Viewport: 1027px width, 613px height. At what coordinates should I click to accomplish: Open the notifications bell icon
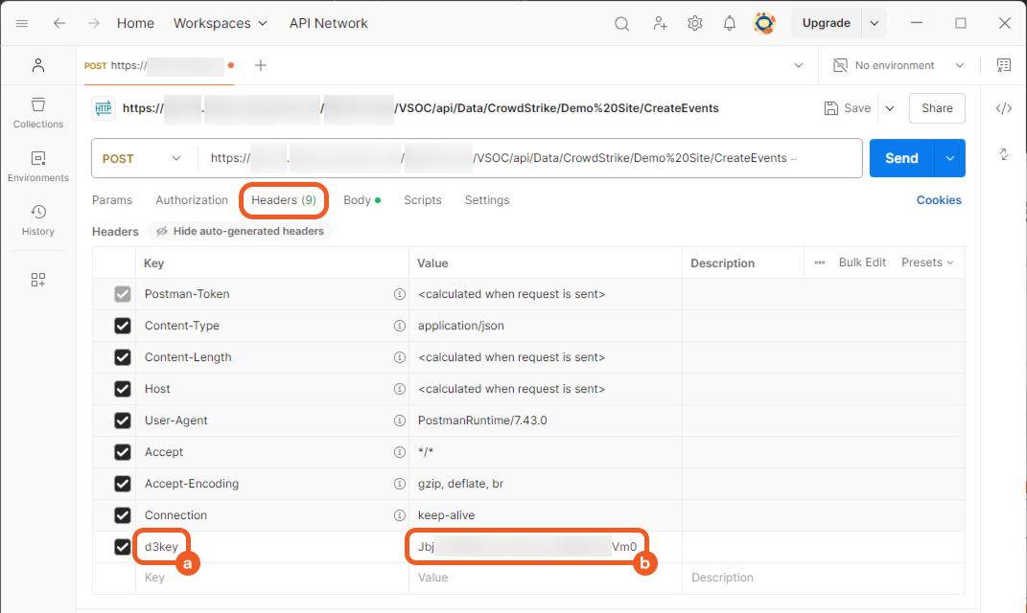tap(730, 24)
